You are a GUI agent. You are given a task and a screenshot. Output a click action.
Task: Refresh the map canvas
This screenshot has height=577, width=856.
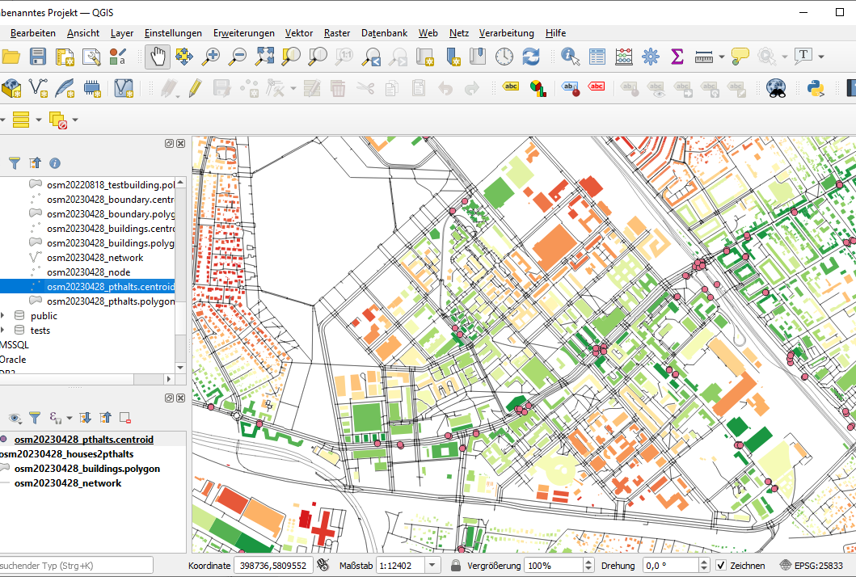(x=531, y=57)
